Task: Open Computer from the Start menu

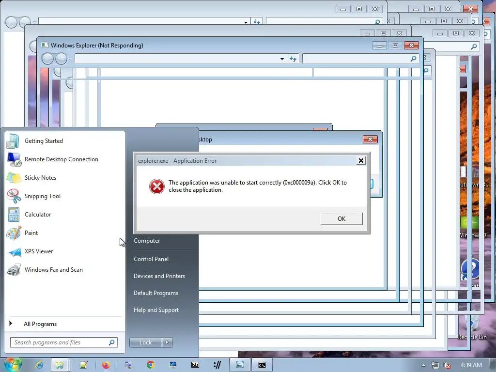Action: (147, 240)
